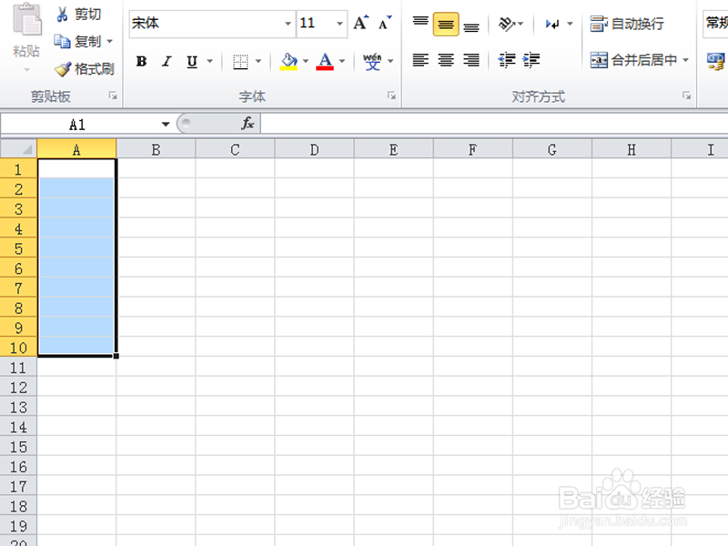This screenshot has height=546, width=728.
Task: Open font color dropdown arrow
Action: point(342,61)
